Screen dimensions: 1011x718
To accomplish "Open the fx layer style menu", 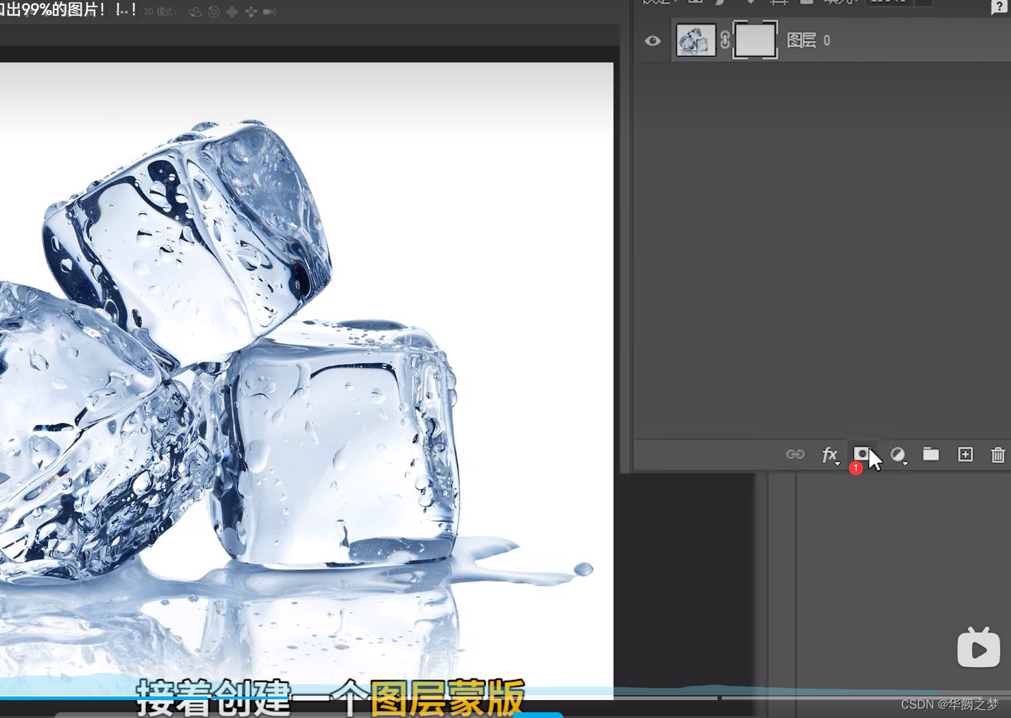I will point(830,454).
